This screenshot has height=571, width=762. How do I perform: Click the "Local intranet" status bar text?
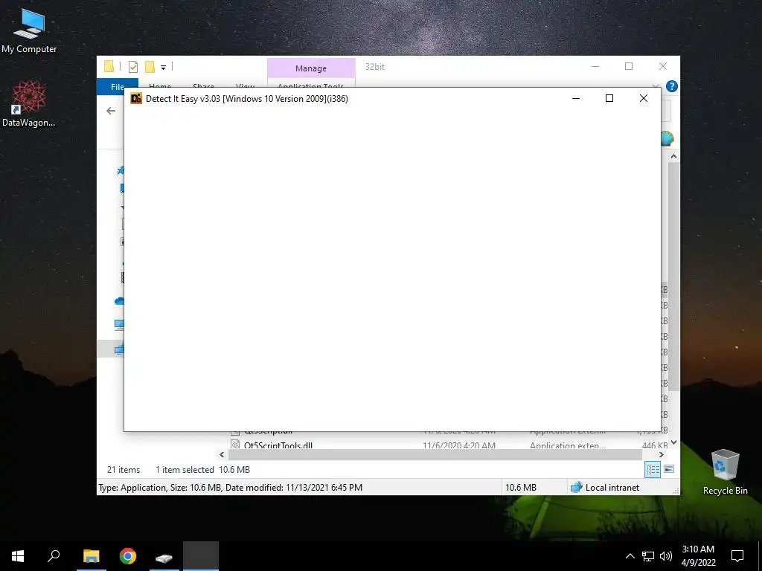pyautogui.click(x=612, y=488)
